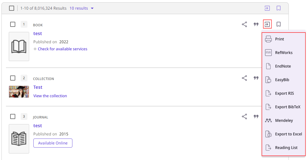Click Check for available services link
The image size is (308, 160).
click(x=63, y=49)
